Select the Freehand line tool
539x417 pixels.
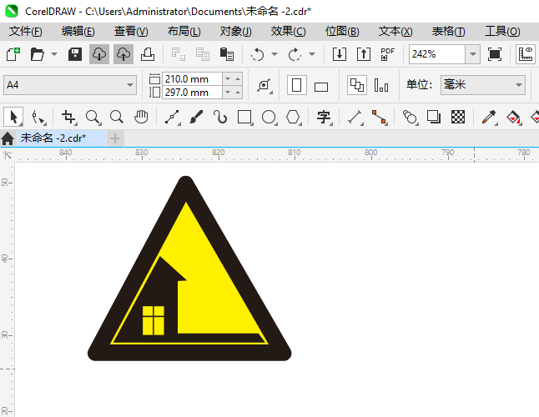[x=172, y=117]
